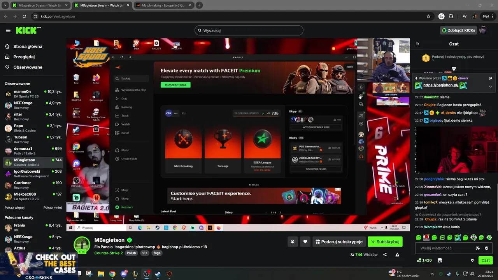Open the emoji picker in the chat input
Viewport: 498px width, 280px height.
(486, 248)
